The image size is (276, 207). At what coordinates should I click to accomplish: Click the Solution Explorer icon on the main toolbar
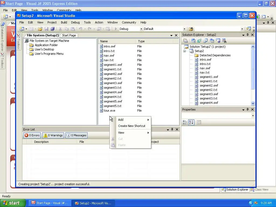[249, 29]
